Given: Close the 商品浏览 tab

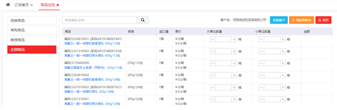Looking at the screenshot, I should click(x=58, y=5).
